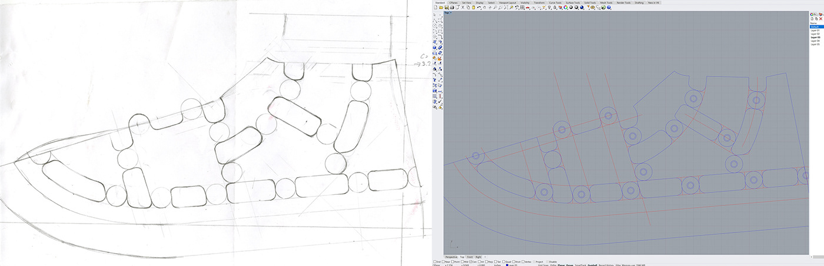
Task: Click the Print icon in the toolbar
Action: tap(452, 7)
